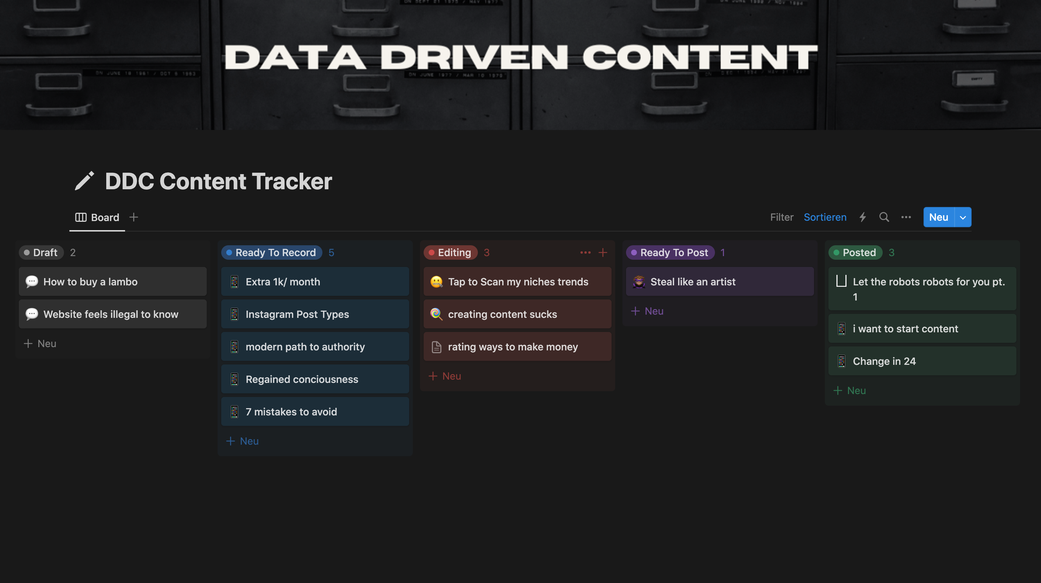This screenshot has width=1041, height=583.
Task: Expand the dropdown arrow next to Neu
Action: (x=963, y=217)
